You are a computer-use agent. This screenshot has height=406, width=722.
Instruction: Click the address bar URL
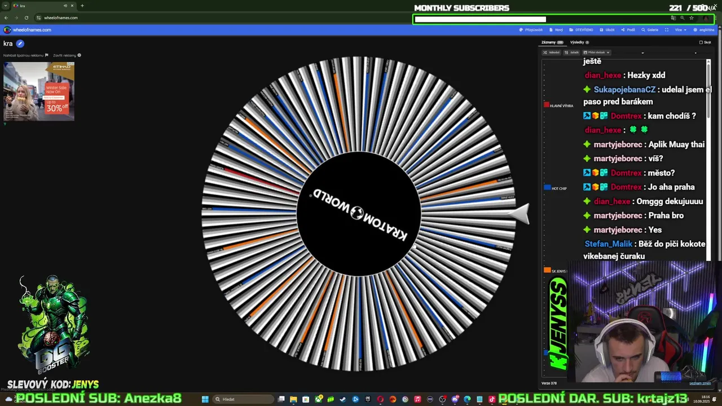[61, 18]
